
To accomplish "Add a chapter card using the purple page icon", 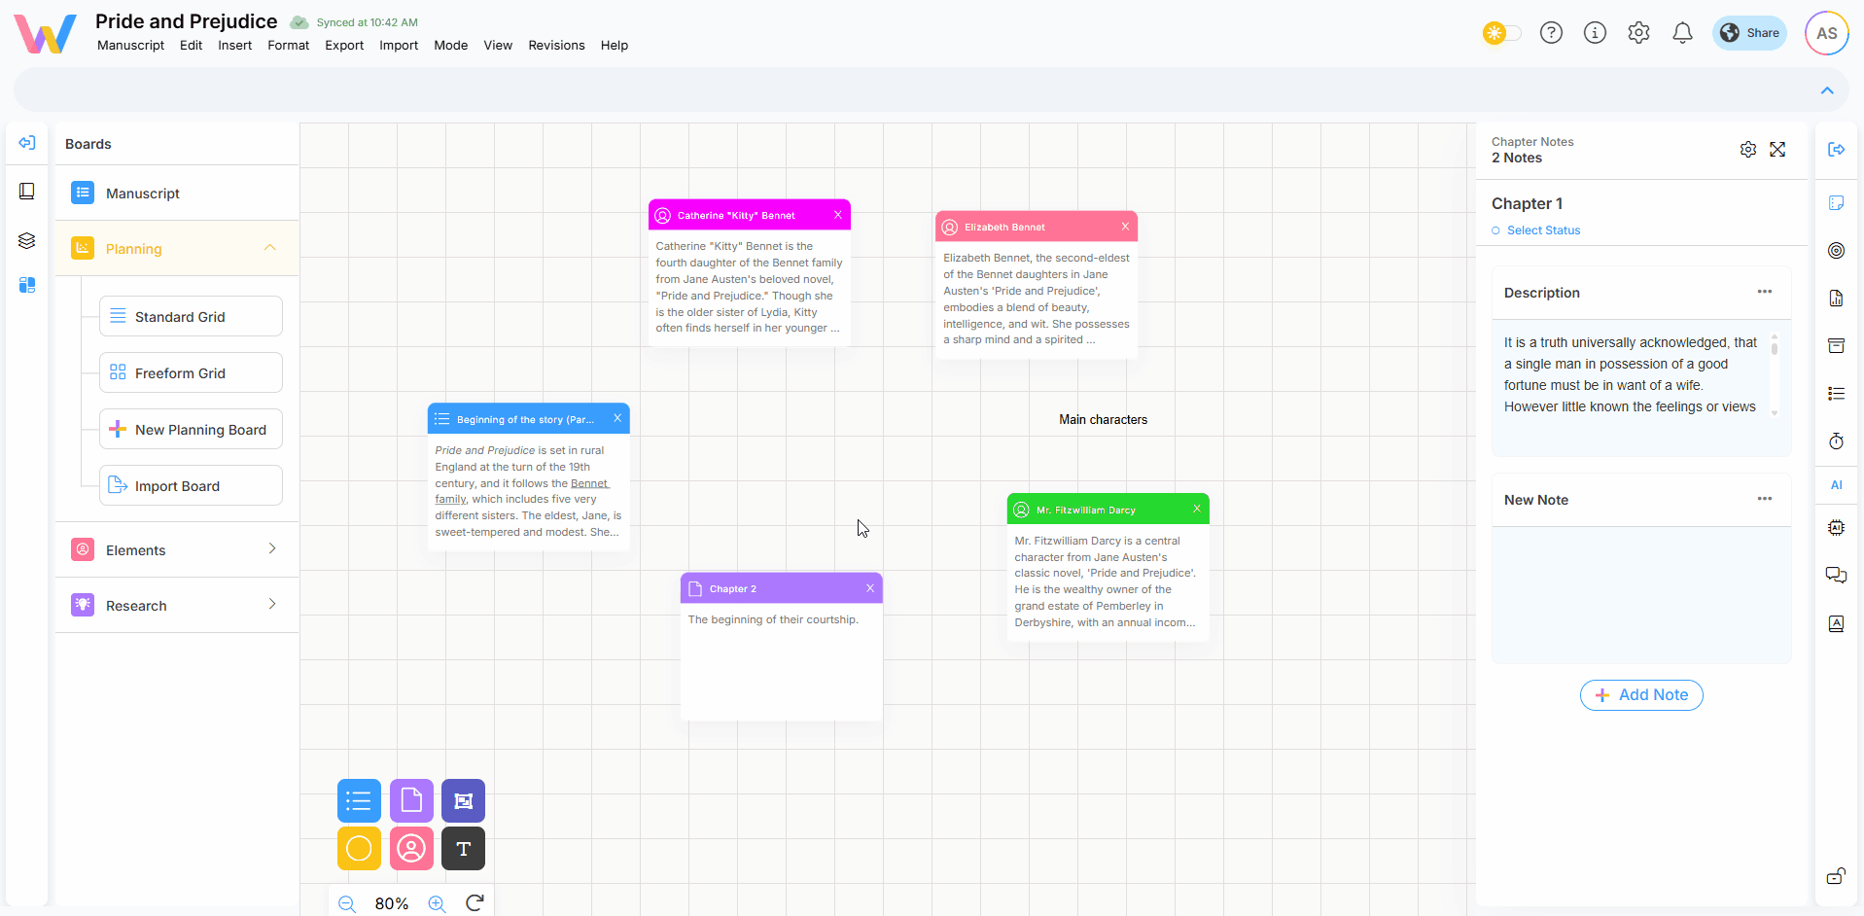I will tap(411, 800).
